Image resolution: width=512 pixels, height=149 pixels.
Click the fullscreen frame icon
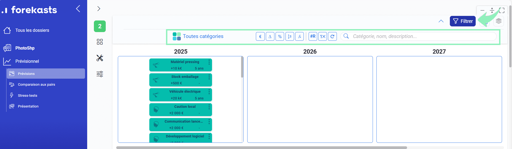coord(502,11)
